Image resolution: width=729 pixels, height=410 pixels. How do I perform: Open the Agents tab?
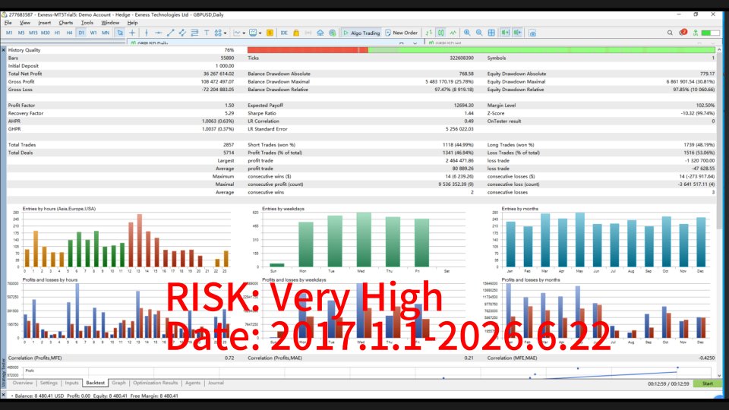[192, 383]
